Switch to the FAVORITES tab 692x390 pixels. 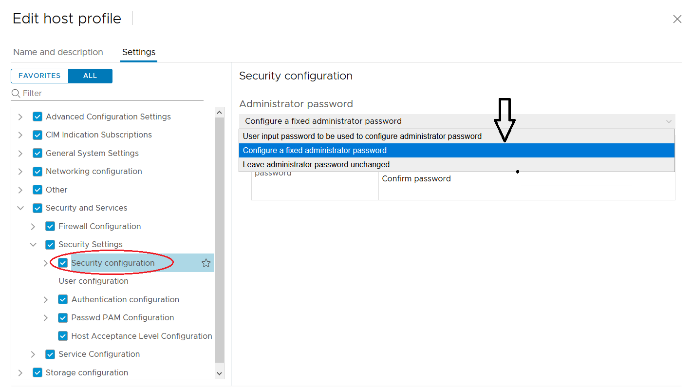click(x=39, y=76)
